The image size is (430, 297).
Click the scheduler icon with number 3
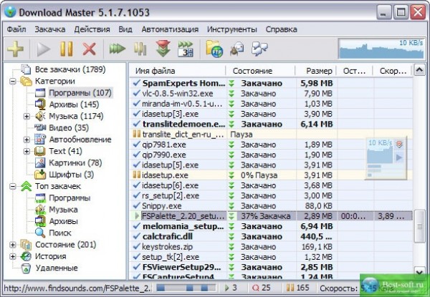pos(185,49)
